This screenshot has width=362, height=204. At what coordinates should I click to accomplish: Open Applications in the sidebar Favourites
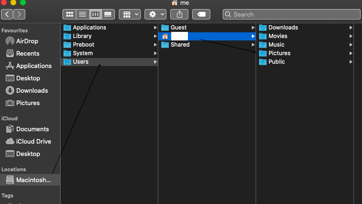coord(30,66)
